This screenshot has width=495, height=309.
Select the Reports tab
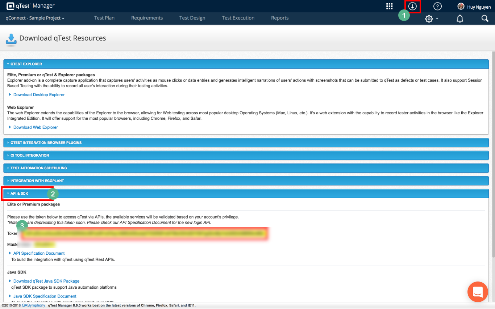tap(279, 18)
